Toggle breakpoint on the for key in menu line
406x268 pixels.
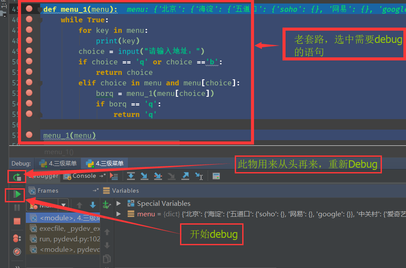(29, 30)
